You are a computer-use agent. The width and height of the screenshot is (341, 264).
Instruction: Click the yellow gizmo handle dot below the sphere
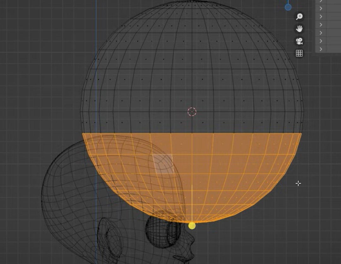pyautogui.click(x=192, y=226)
